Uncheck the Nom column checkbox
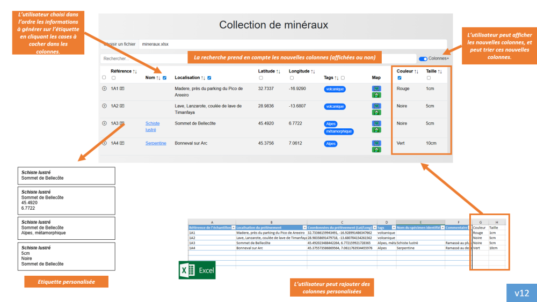Image resolution: width=537 pixels, height=302 pixels. [164, 78]
